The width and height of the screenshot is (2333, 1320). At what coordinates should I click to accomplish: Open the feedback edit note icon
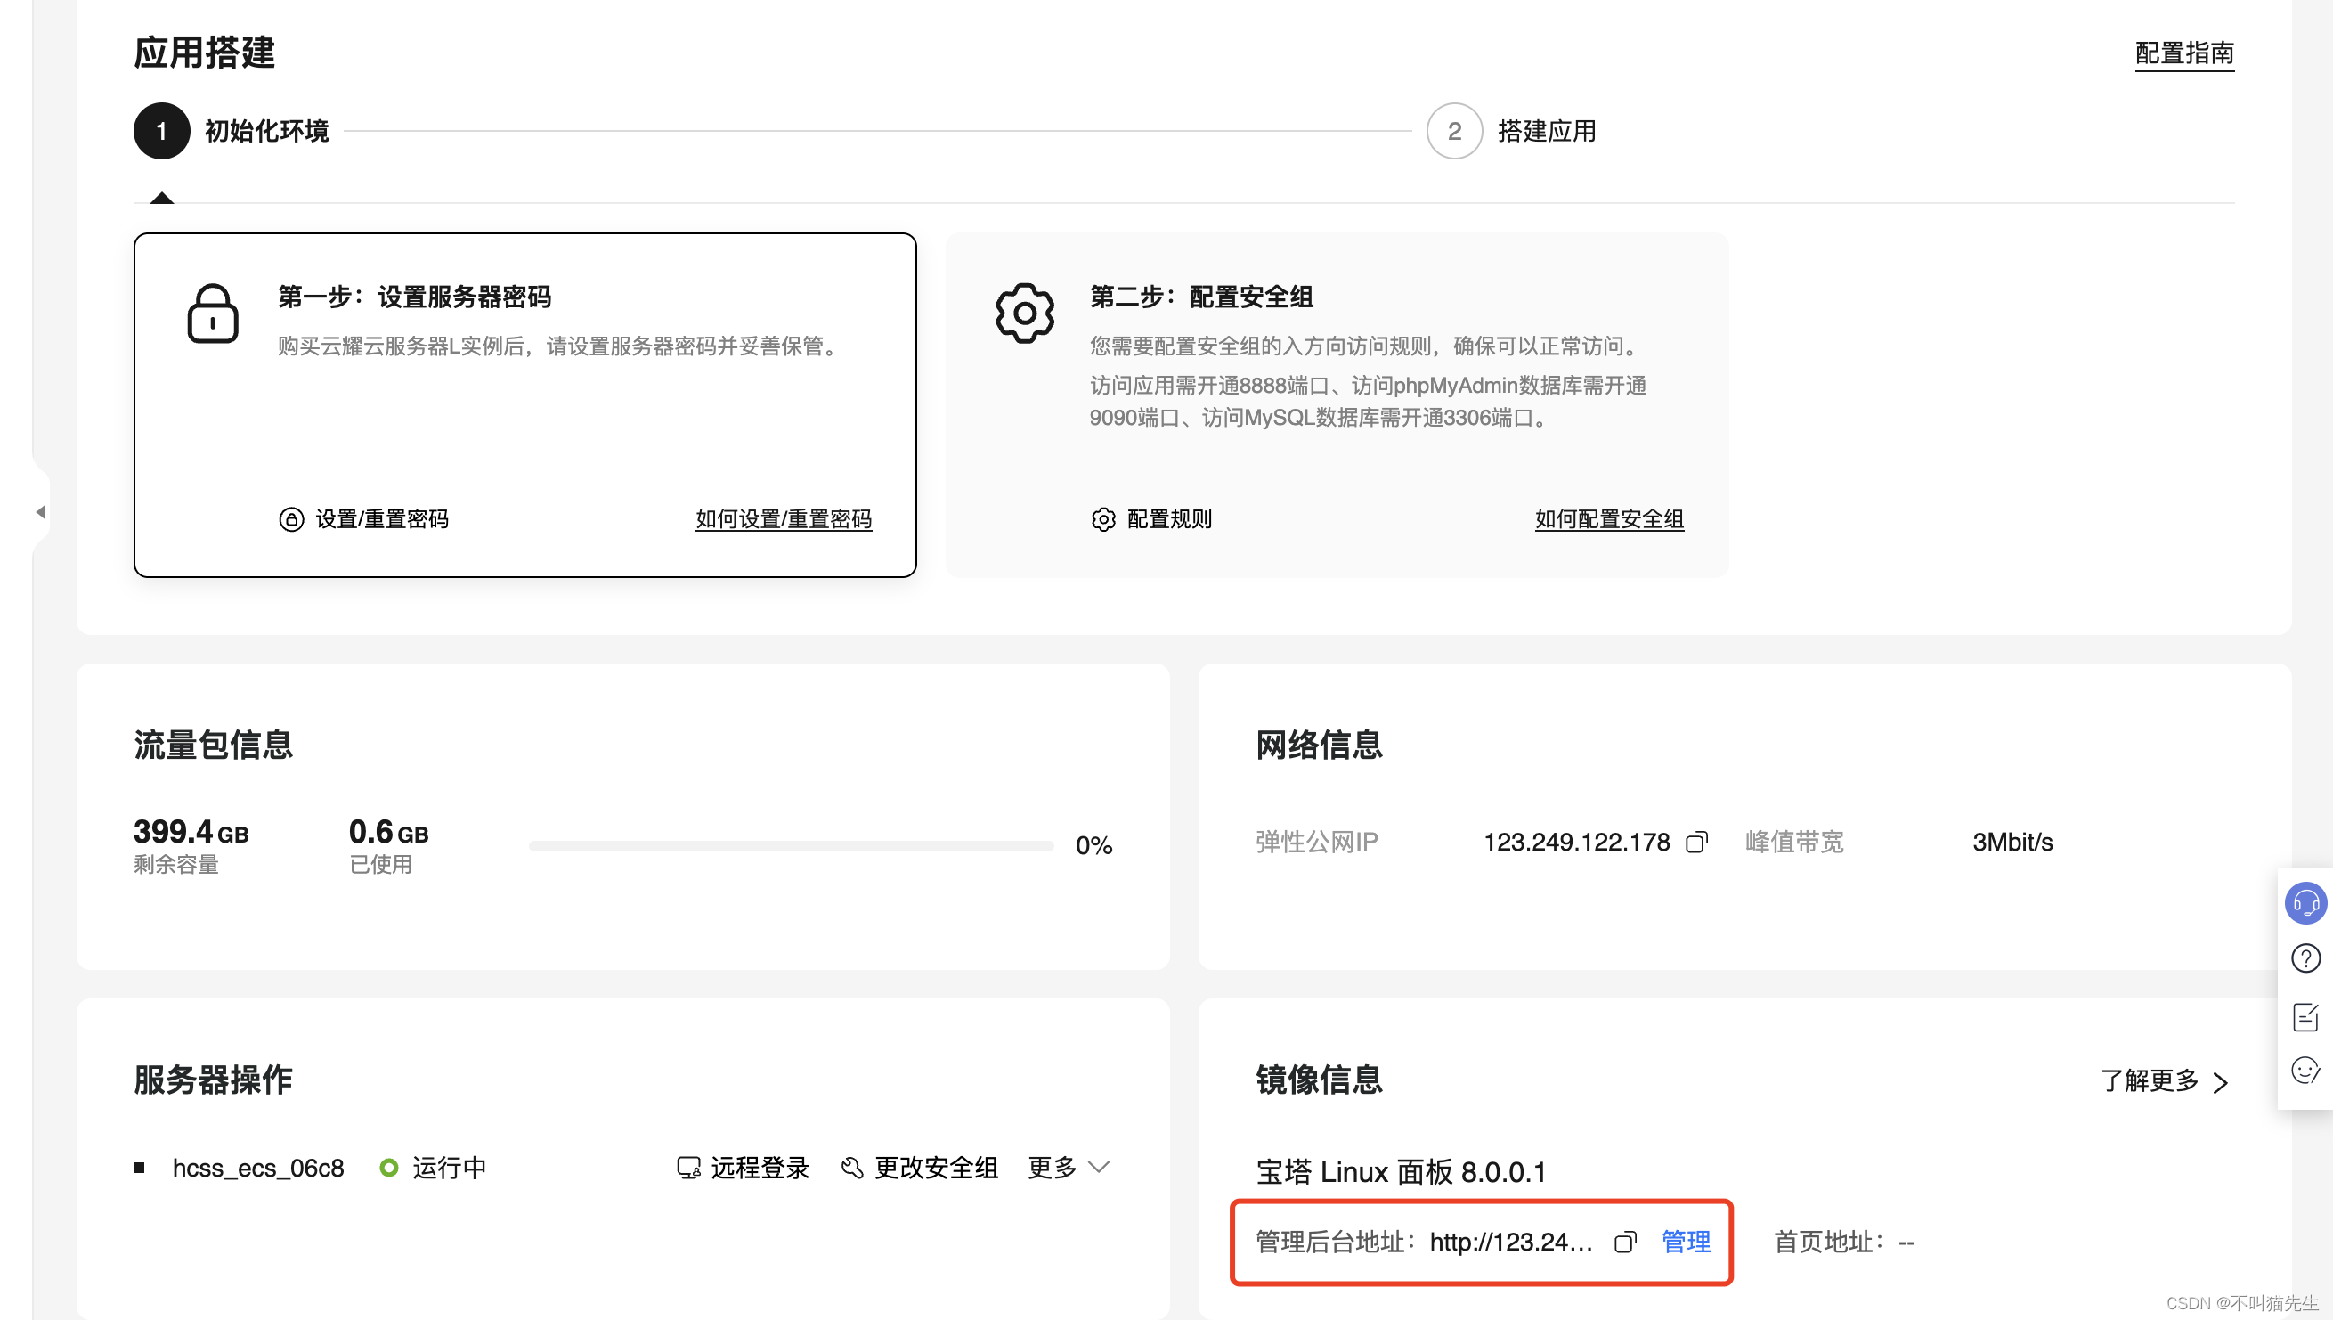[x=2305, y=1016]
